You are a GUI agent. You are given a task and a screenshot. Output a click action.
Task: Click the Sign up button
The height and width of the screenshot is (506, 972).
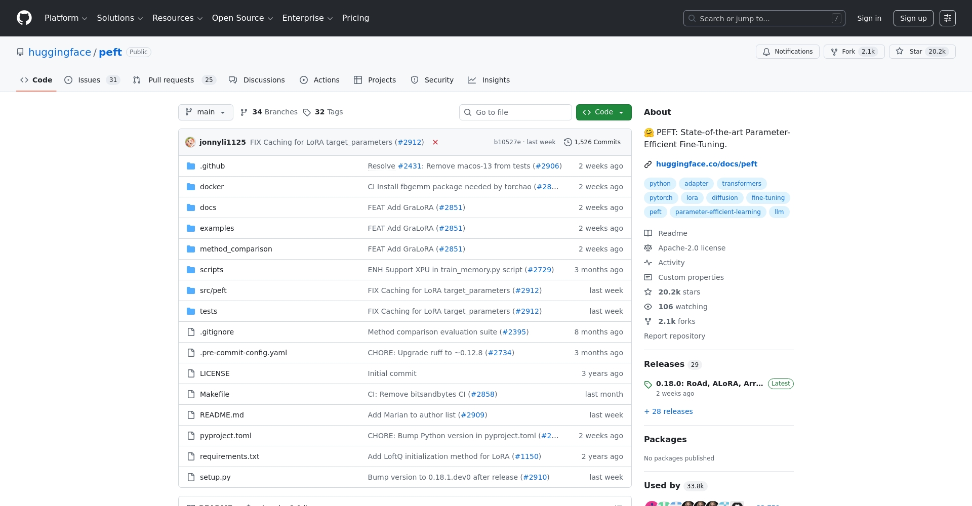point(913,18)
